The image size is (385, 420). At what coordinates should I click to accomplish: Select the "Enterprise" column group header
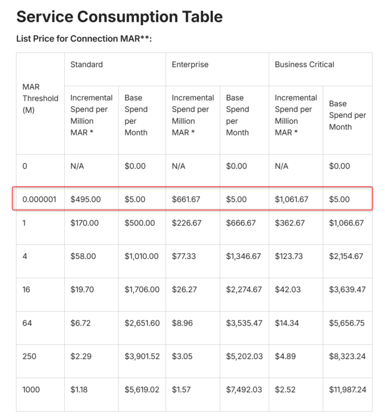point(190,64)
